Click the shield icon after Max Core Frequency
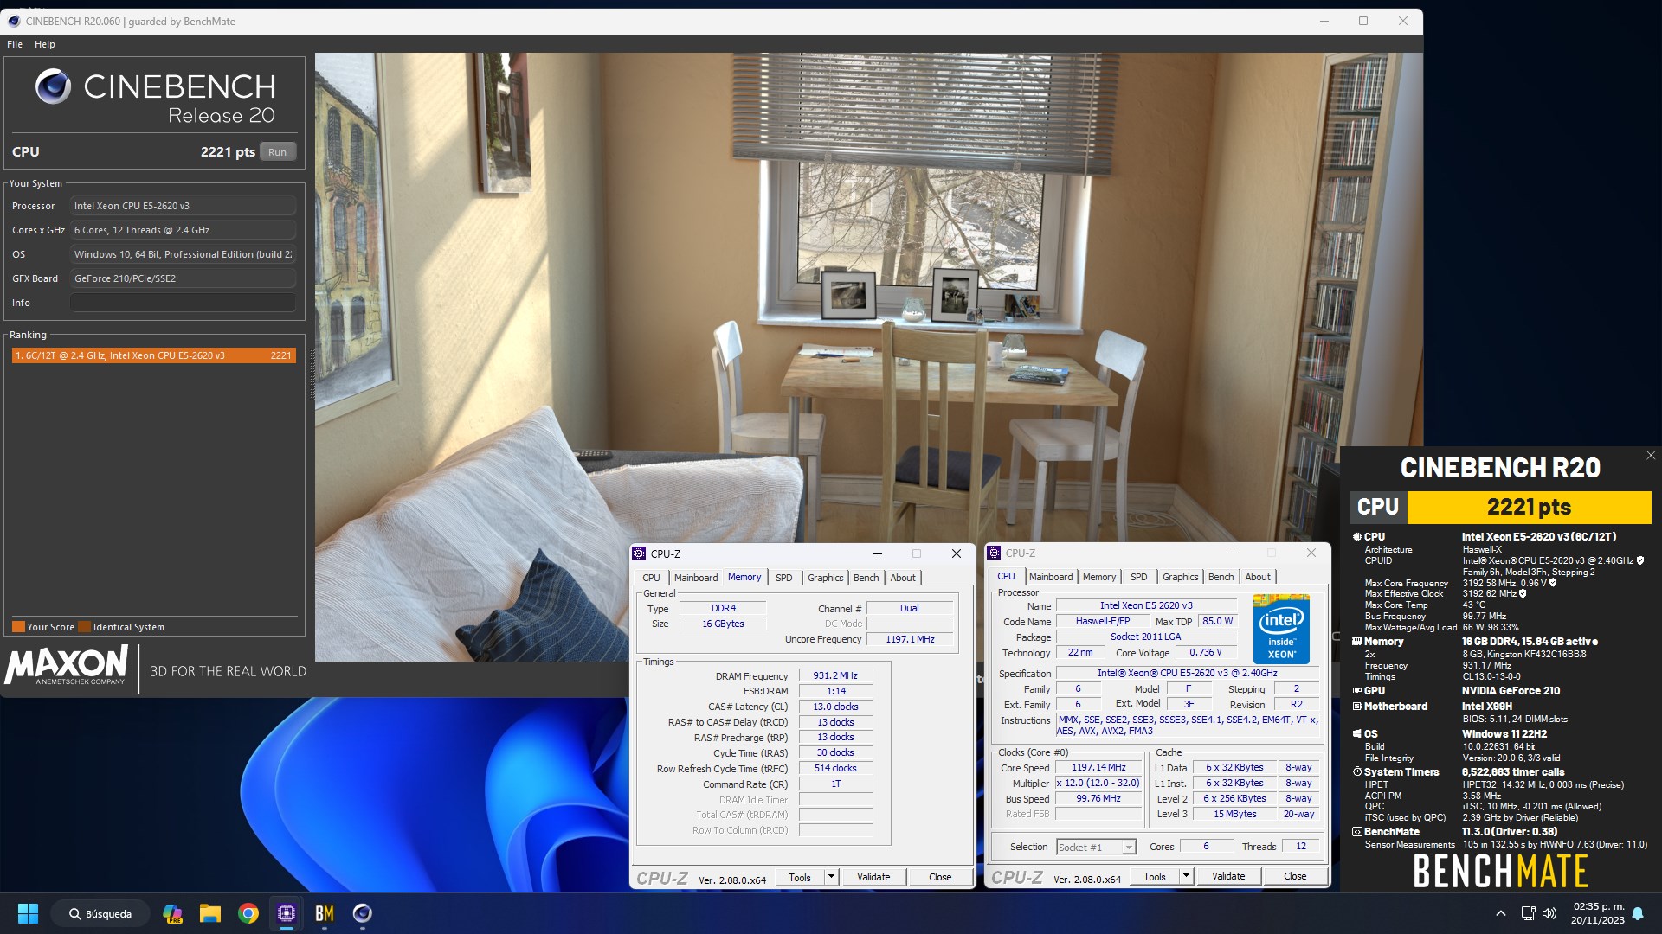Screen dimensions: 1662x934 pos(1553,583)
